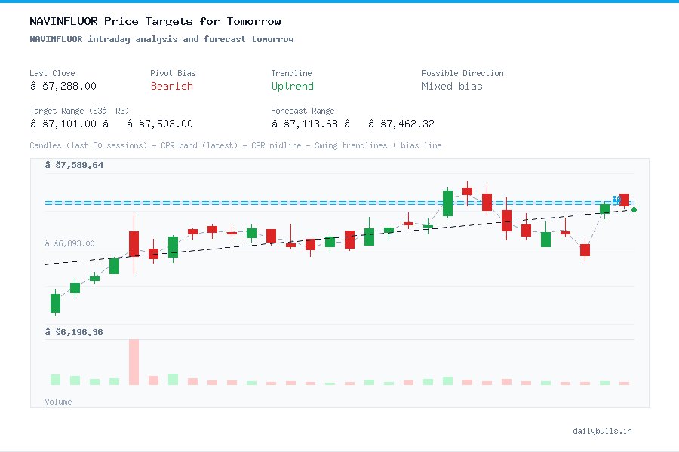Image resolution: width=679 pixels, height=452 pixels.
Task: Select the "Pivot Bias" label
Action: coord(173,73)
